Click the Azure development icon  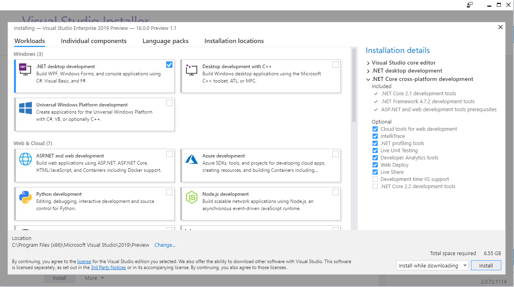(x=192, y=159)
